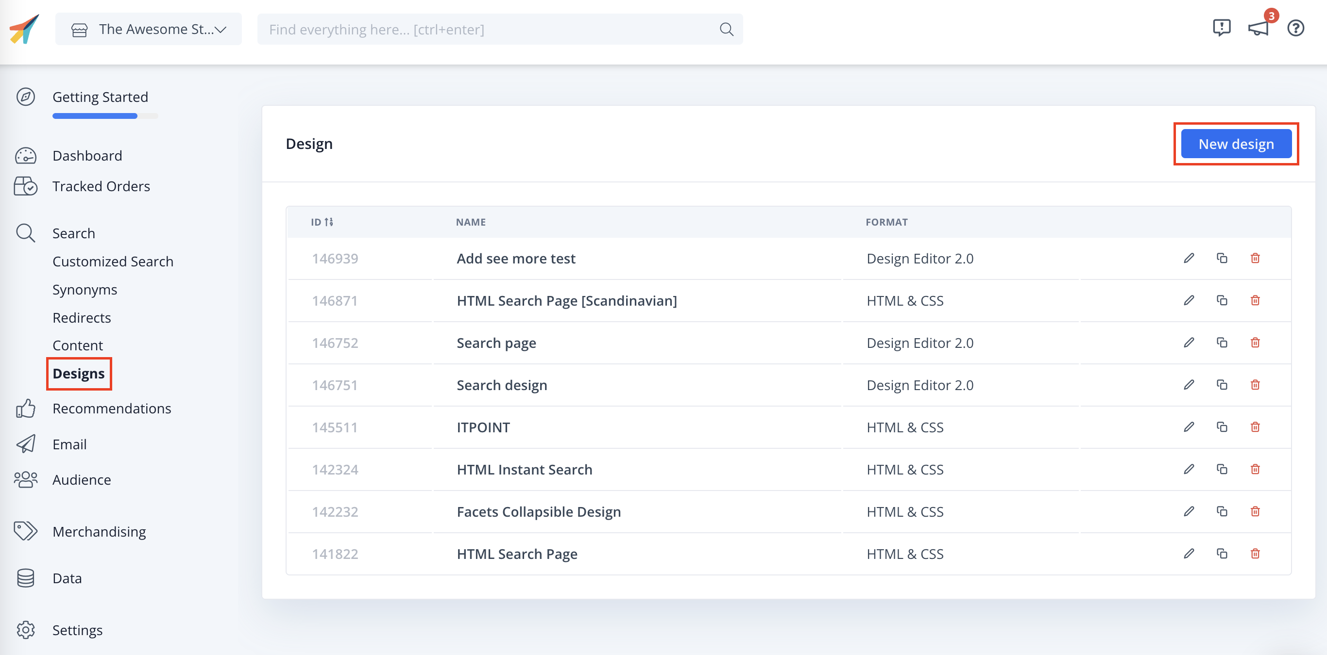Open the notifications megaphone icon
Screen dimensions: 1327x655
(x=1259, y=29)
